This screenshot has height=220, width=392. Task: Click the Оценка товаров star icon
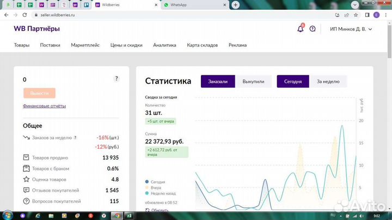click(26, 179)
